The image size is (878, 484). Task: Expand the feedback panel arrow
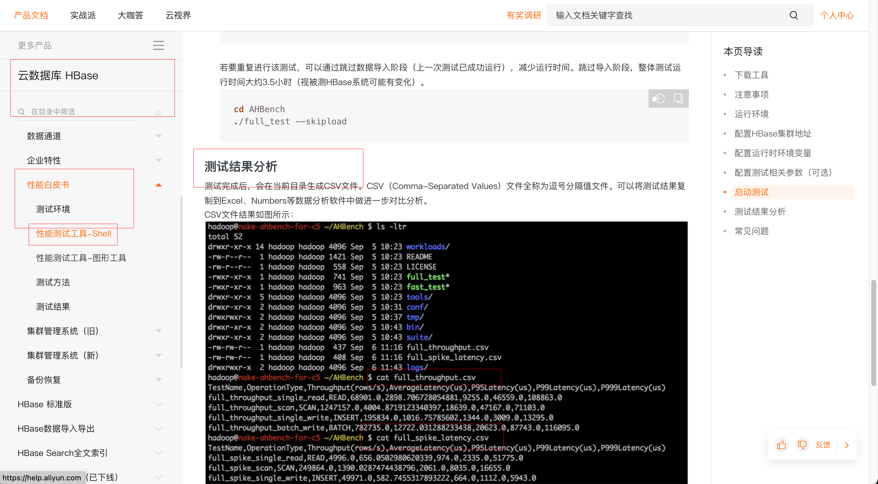(847, 445)
